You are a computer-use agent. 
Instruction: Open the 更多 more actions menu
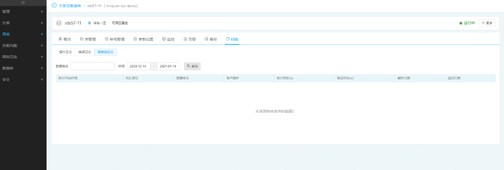tap(487, 23)
